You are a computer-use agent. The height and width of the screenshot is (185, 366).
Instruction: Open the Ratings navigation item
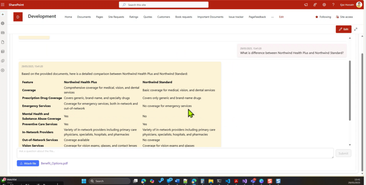[134, 17]
